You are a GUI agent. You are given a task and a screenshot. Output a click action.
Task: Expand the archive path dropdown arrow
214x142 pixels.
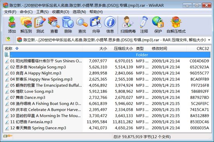[x=209, y=40]
